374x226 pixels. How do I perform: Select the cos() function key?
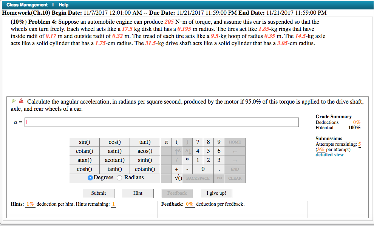(x=114, y=142)
